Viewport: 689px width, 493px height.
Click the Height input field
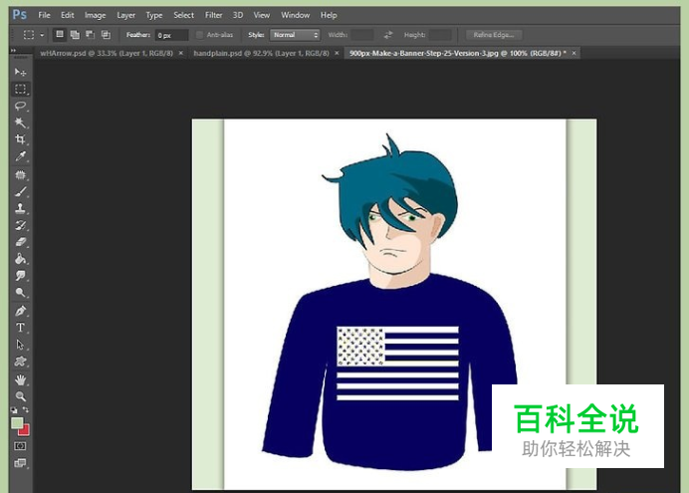440,35
